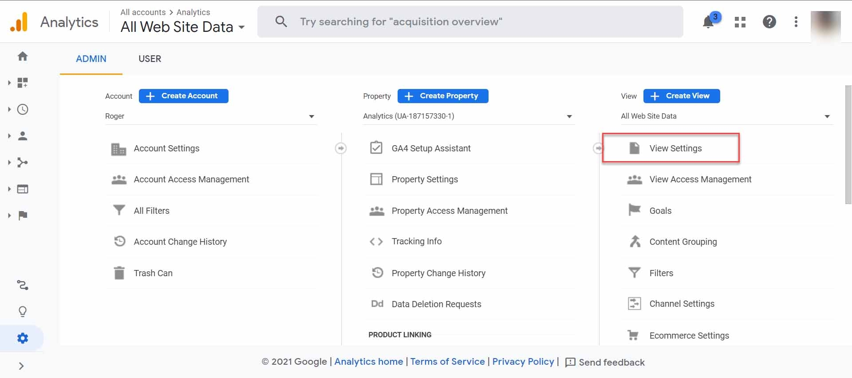Open the All Web Site Data header selector

182,27
